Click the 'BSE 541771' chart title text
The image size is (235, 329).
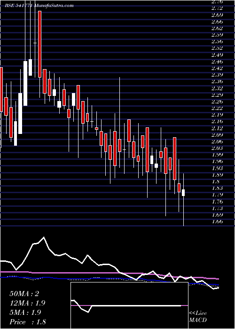pyautogui.click(x=18, y=6)
